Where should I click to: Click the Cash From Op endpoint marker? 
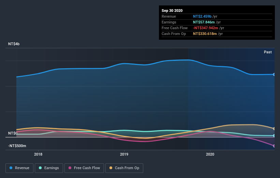tap(274, 128)
